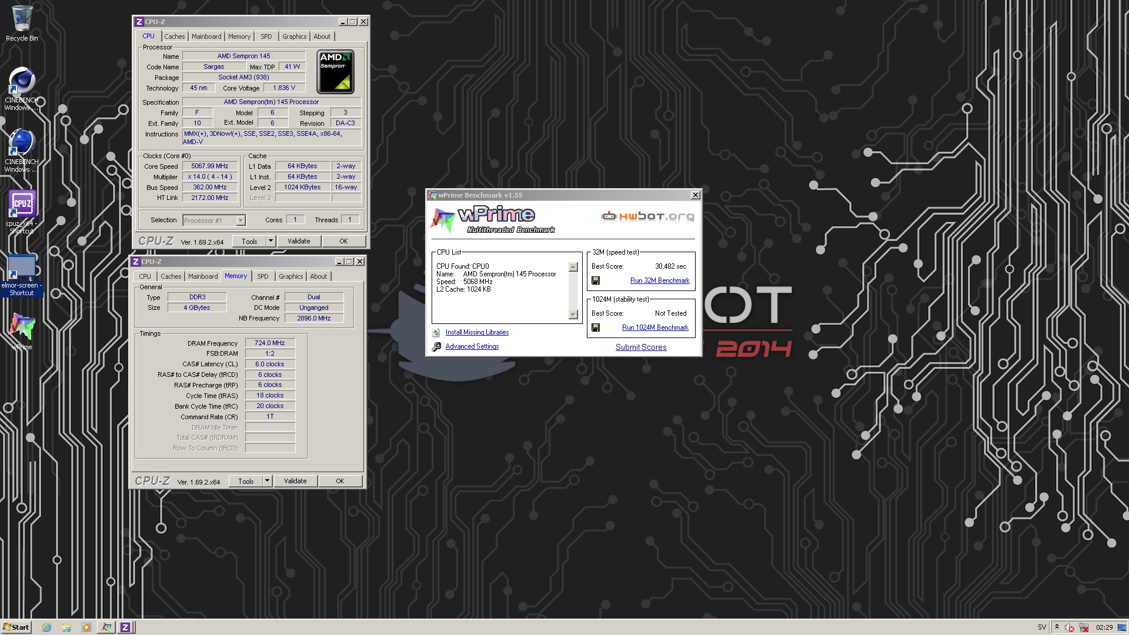Run the 32M Benchmark

click(660, 280)
